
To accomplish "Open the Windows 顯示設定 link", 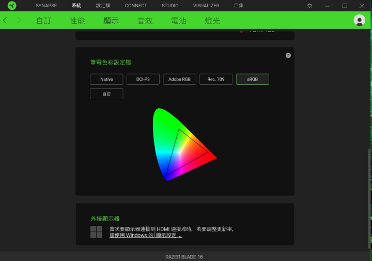I will pos(146,235).
